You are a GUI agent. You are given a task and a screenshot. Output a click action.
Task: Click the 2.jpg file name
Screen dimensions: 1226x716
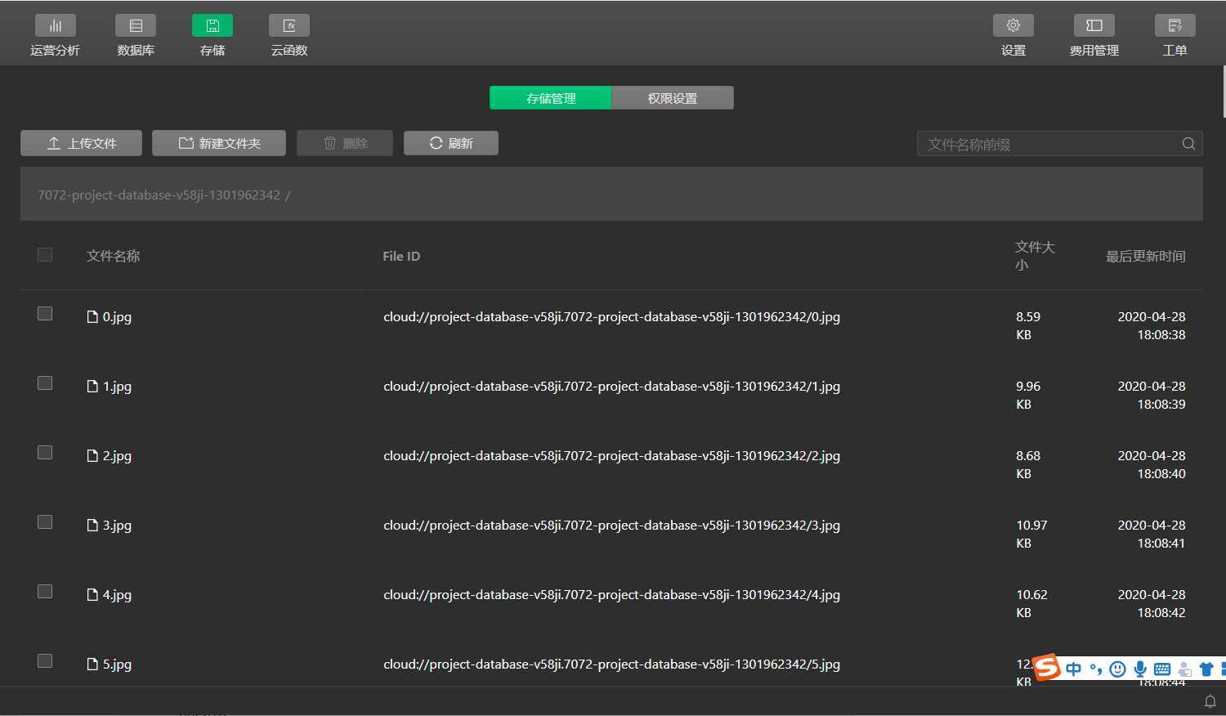coord(117,456)
